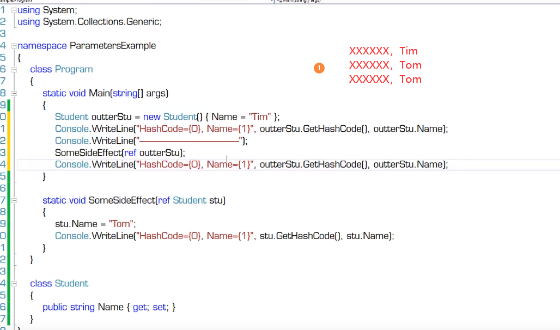
Task: Click 'SomeSideEffect' call with ref outterStu
Action: point(88,153)
